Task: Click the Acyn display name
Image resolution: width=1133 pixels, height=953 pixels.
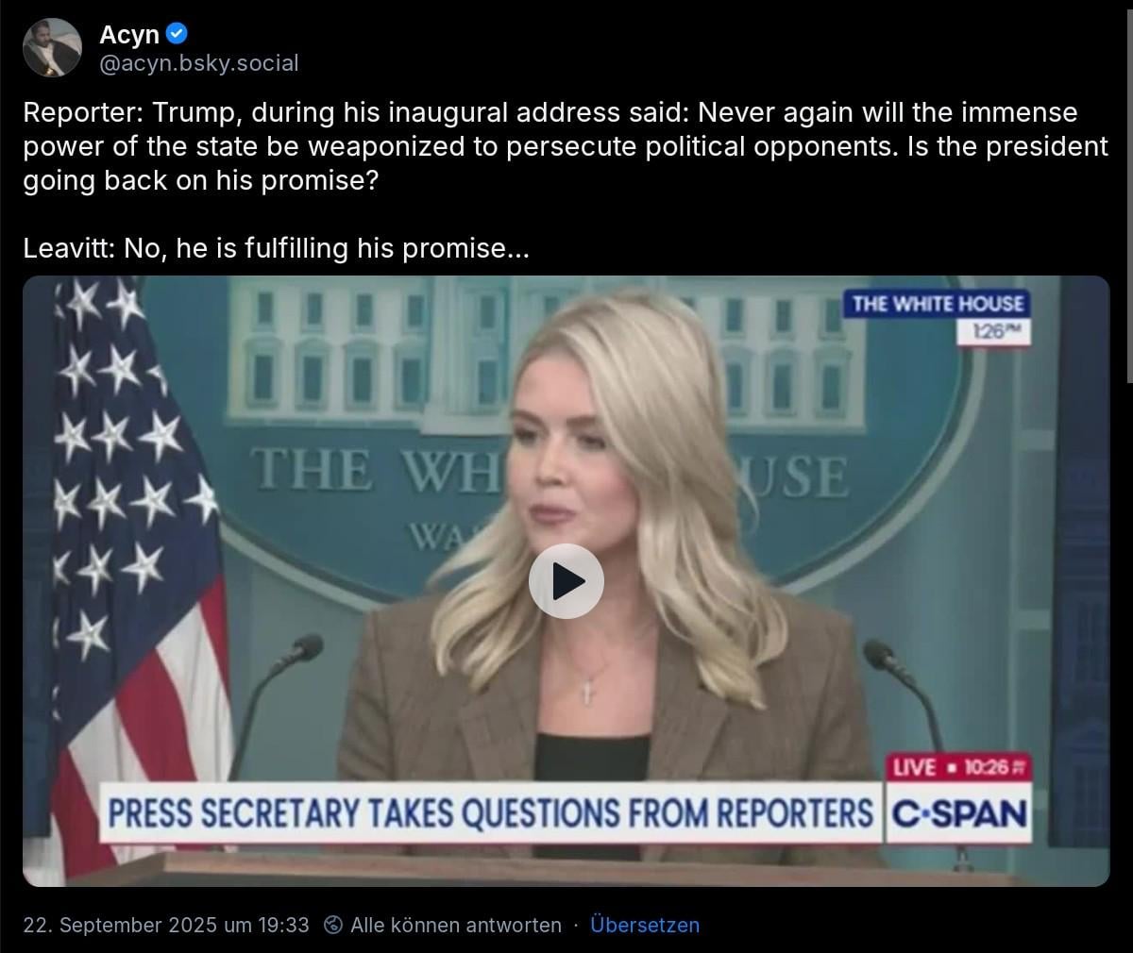Action: pyautogui.click(x=129, y=34)
